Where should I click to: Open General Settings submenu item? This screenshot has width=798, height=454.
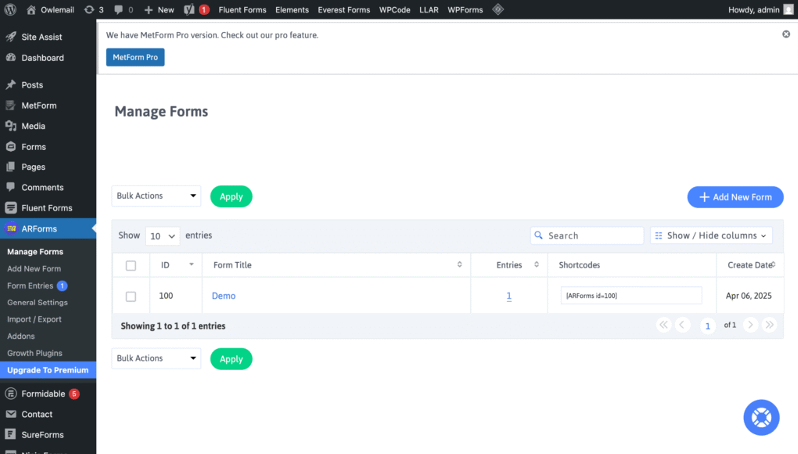point(37,303)
